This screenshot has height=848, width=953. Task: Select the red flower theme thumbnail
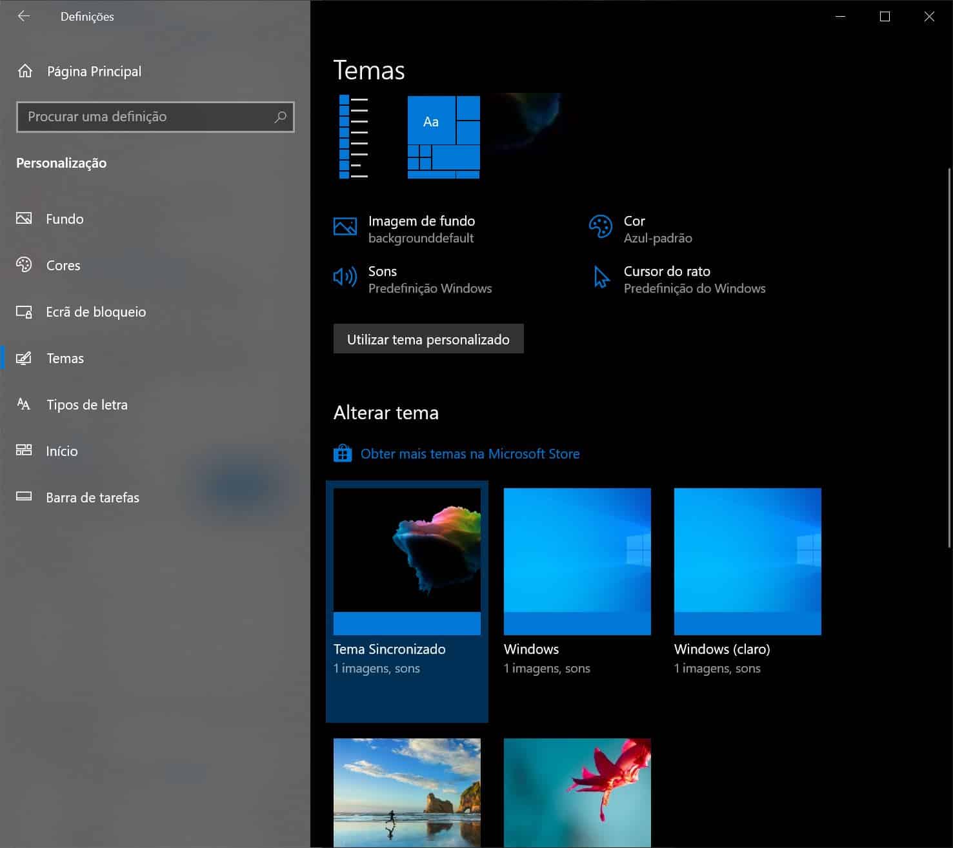(577, 793)
